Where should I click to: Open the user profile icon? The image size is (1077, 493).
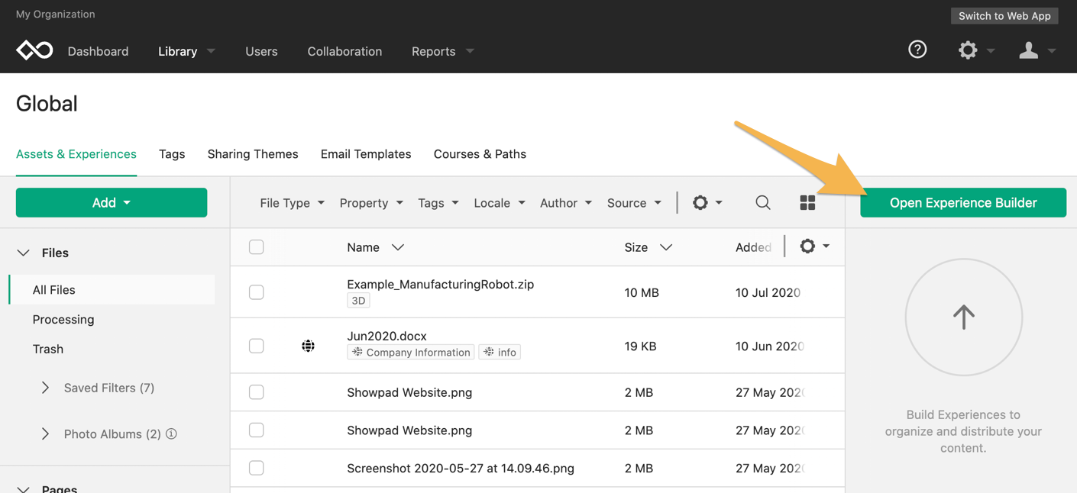click(1029, 50)
